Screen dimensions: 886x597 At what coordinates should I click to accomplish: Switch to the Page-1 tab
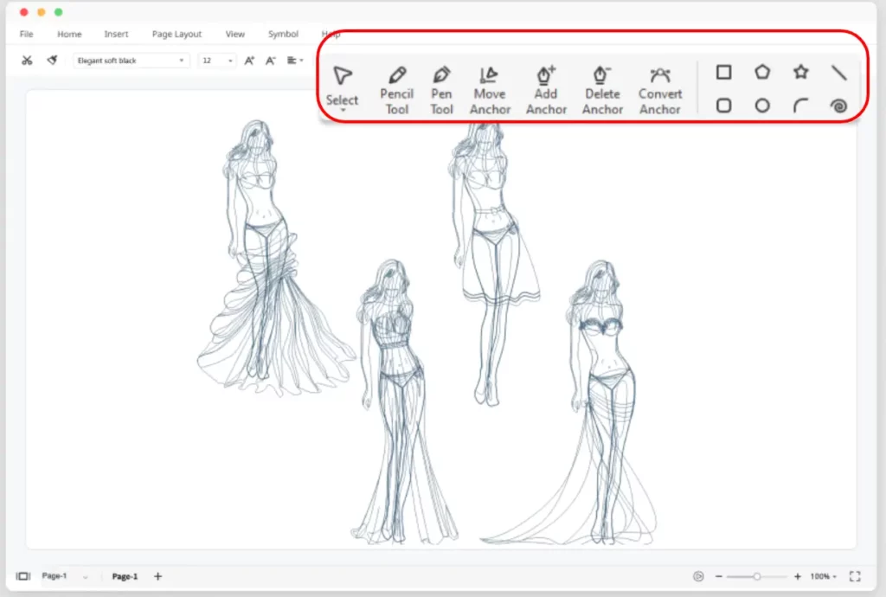tap(125, 576)
